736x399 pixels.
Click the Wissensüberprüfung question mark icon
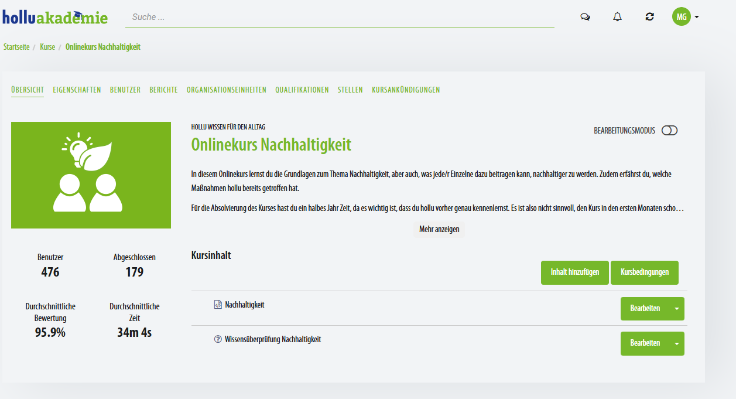point(218,339)
